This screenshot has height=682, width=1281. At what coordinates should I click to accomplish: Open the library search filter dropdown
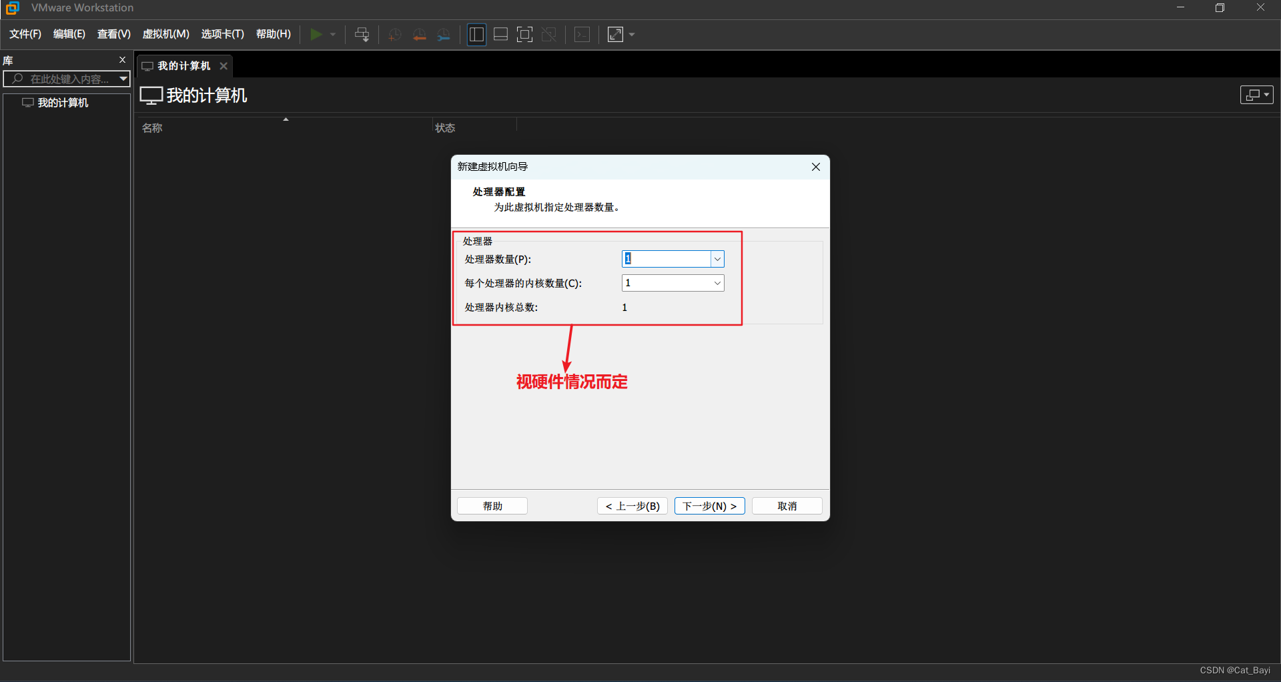coord(123,79)
